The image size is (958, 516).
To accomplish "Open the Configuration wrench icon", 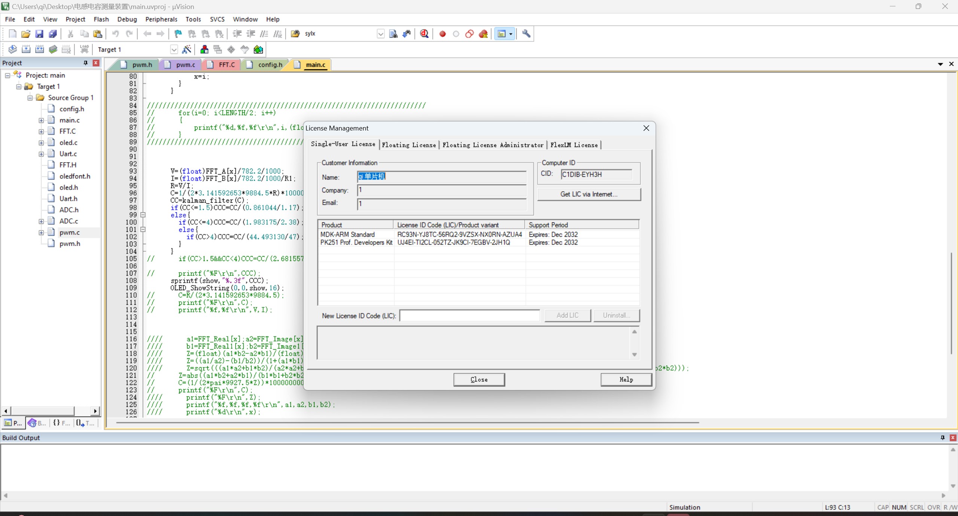I will [x=526, y=34].
